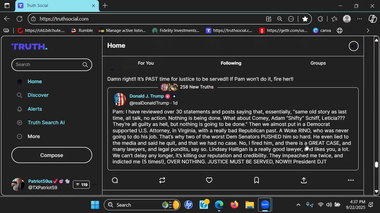380x213 pixels.
Task: Click the tab actions menu icon
Action: (7, 6)
